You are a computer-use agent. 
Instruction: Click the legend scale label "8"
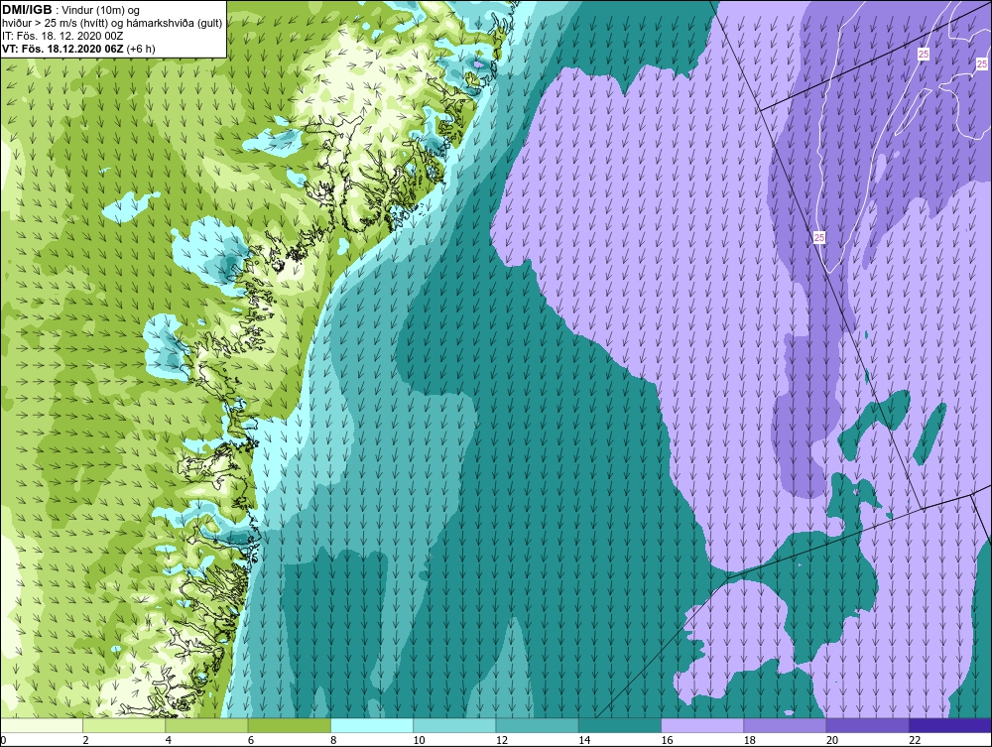333,740
